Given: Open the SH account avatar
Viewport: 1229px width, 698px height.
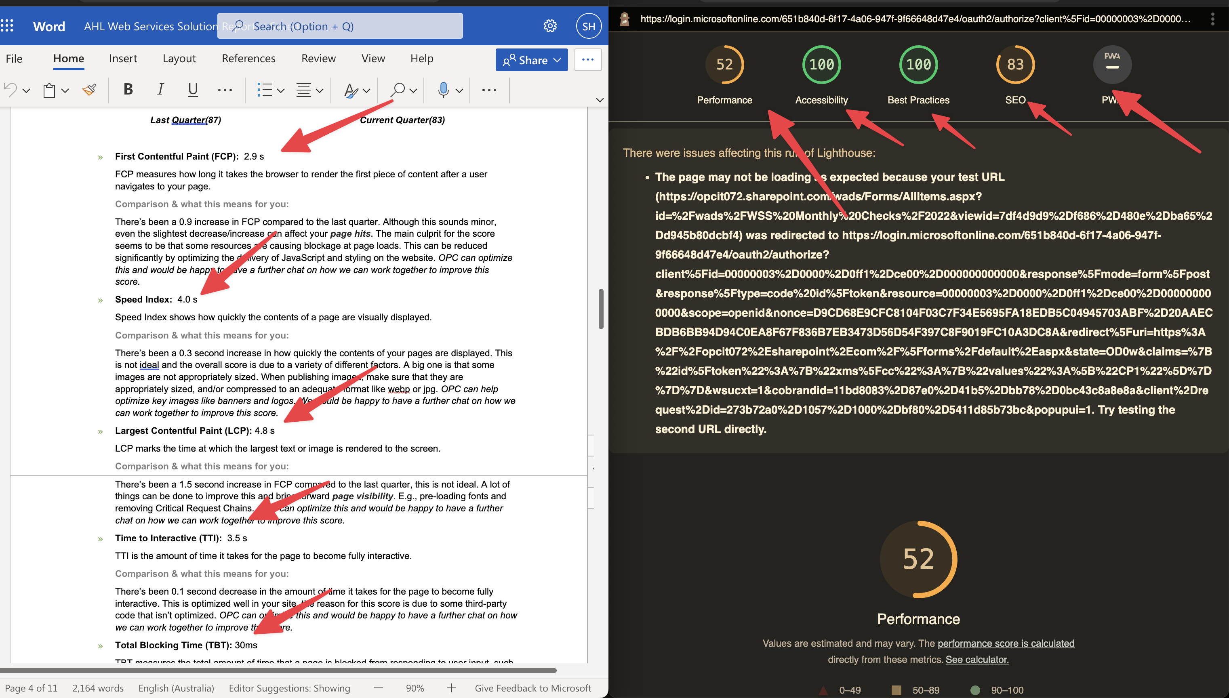Looking at the screenshot, I should pos(588,26).
